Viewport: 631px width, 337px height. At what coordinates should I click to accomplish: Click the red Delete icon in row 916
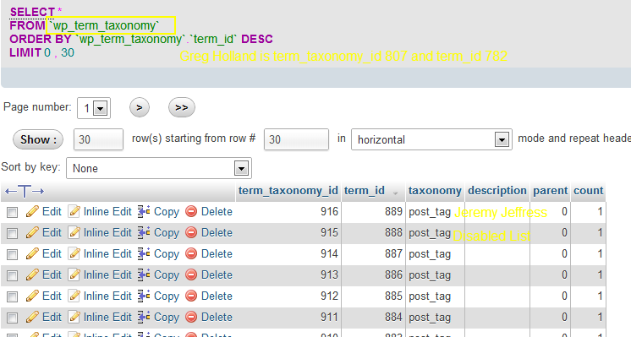point(191,211)
